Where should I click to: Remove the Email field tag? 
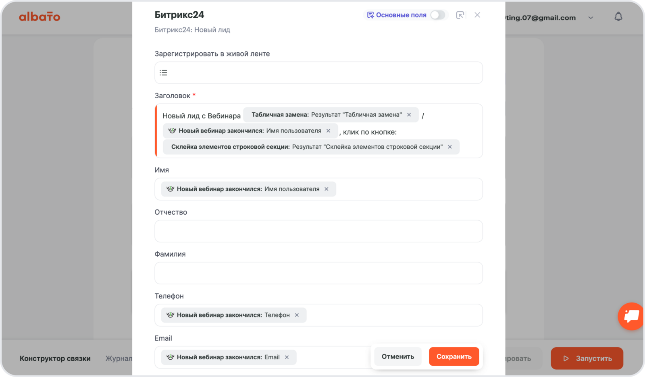tap(287, 357)
